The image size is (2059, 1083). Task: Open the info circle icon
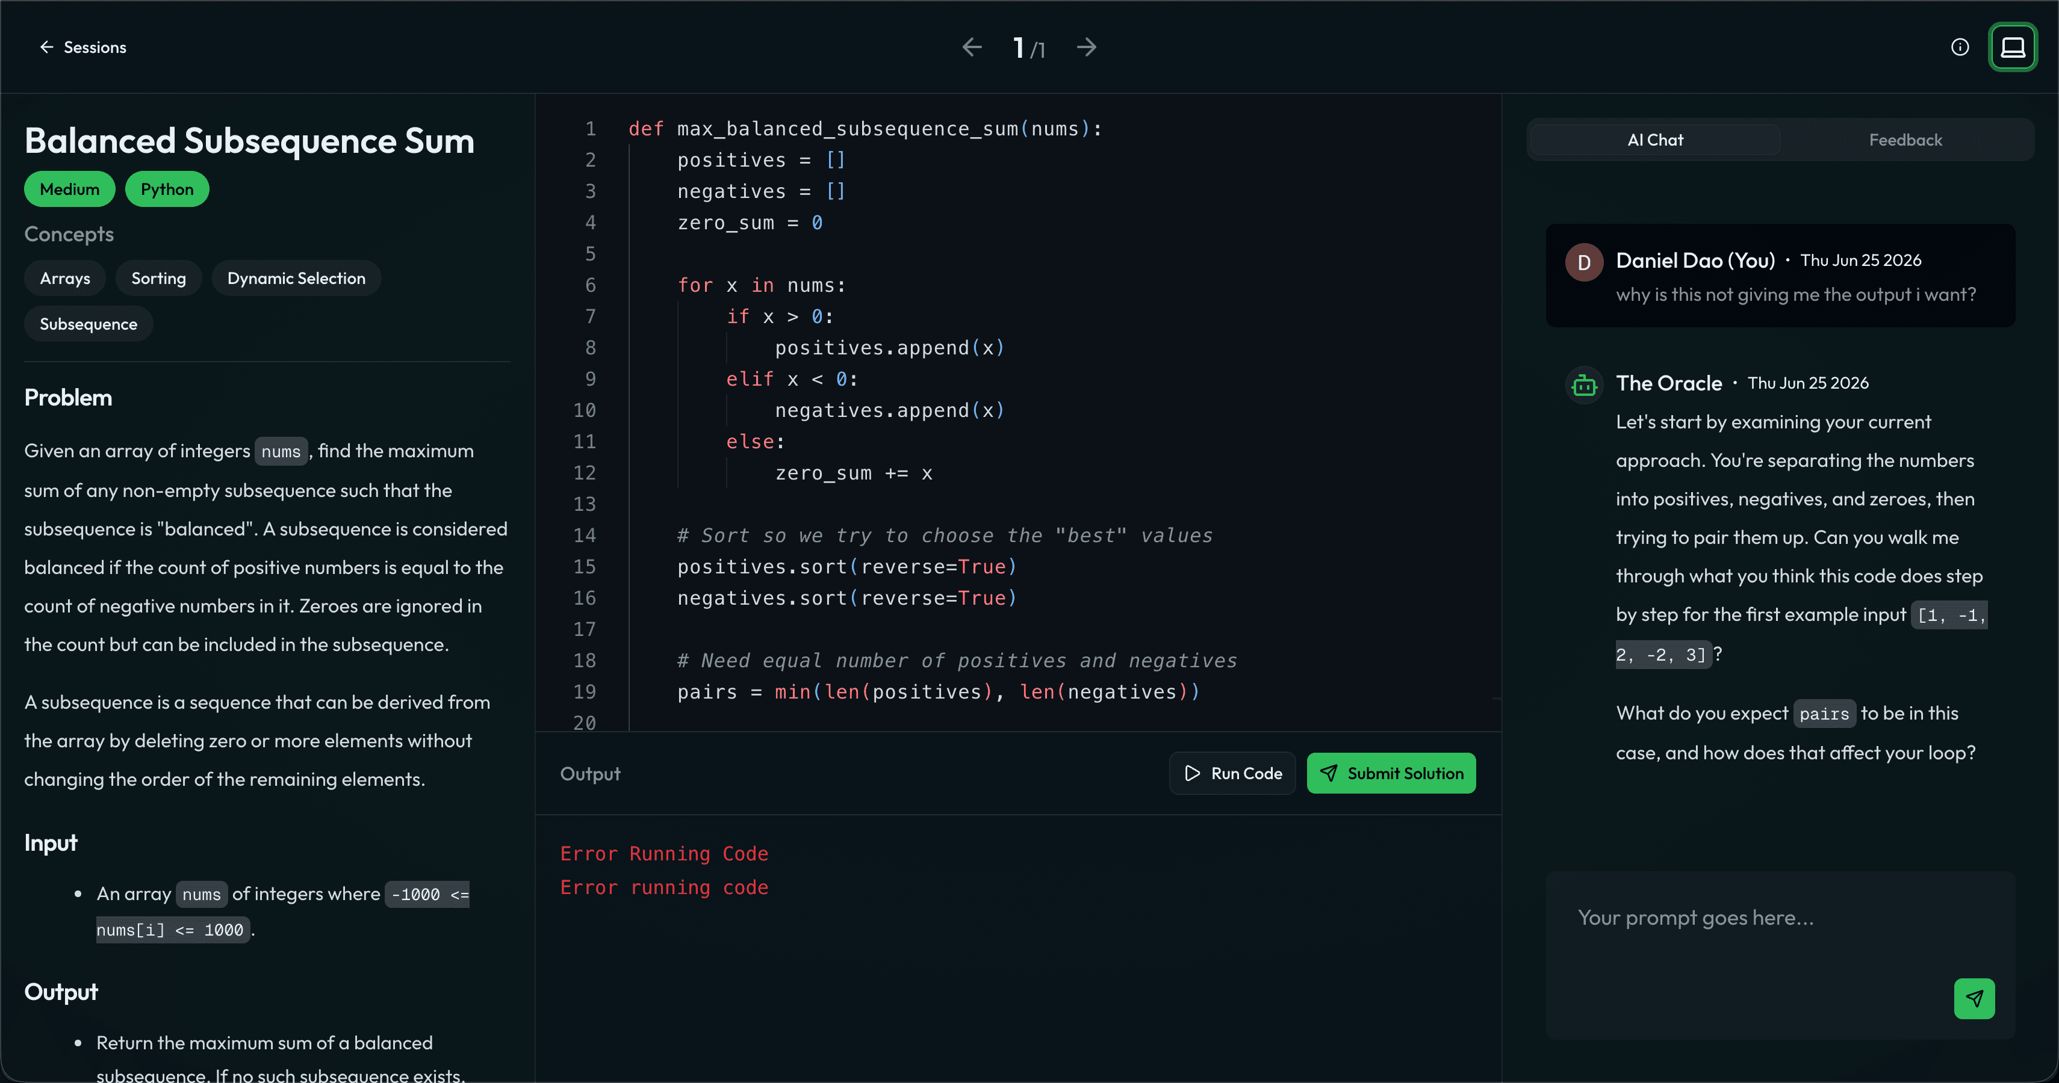pos(1960,47)
